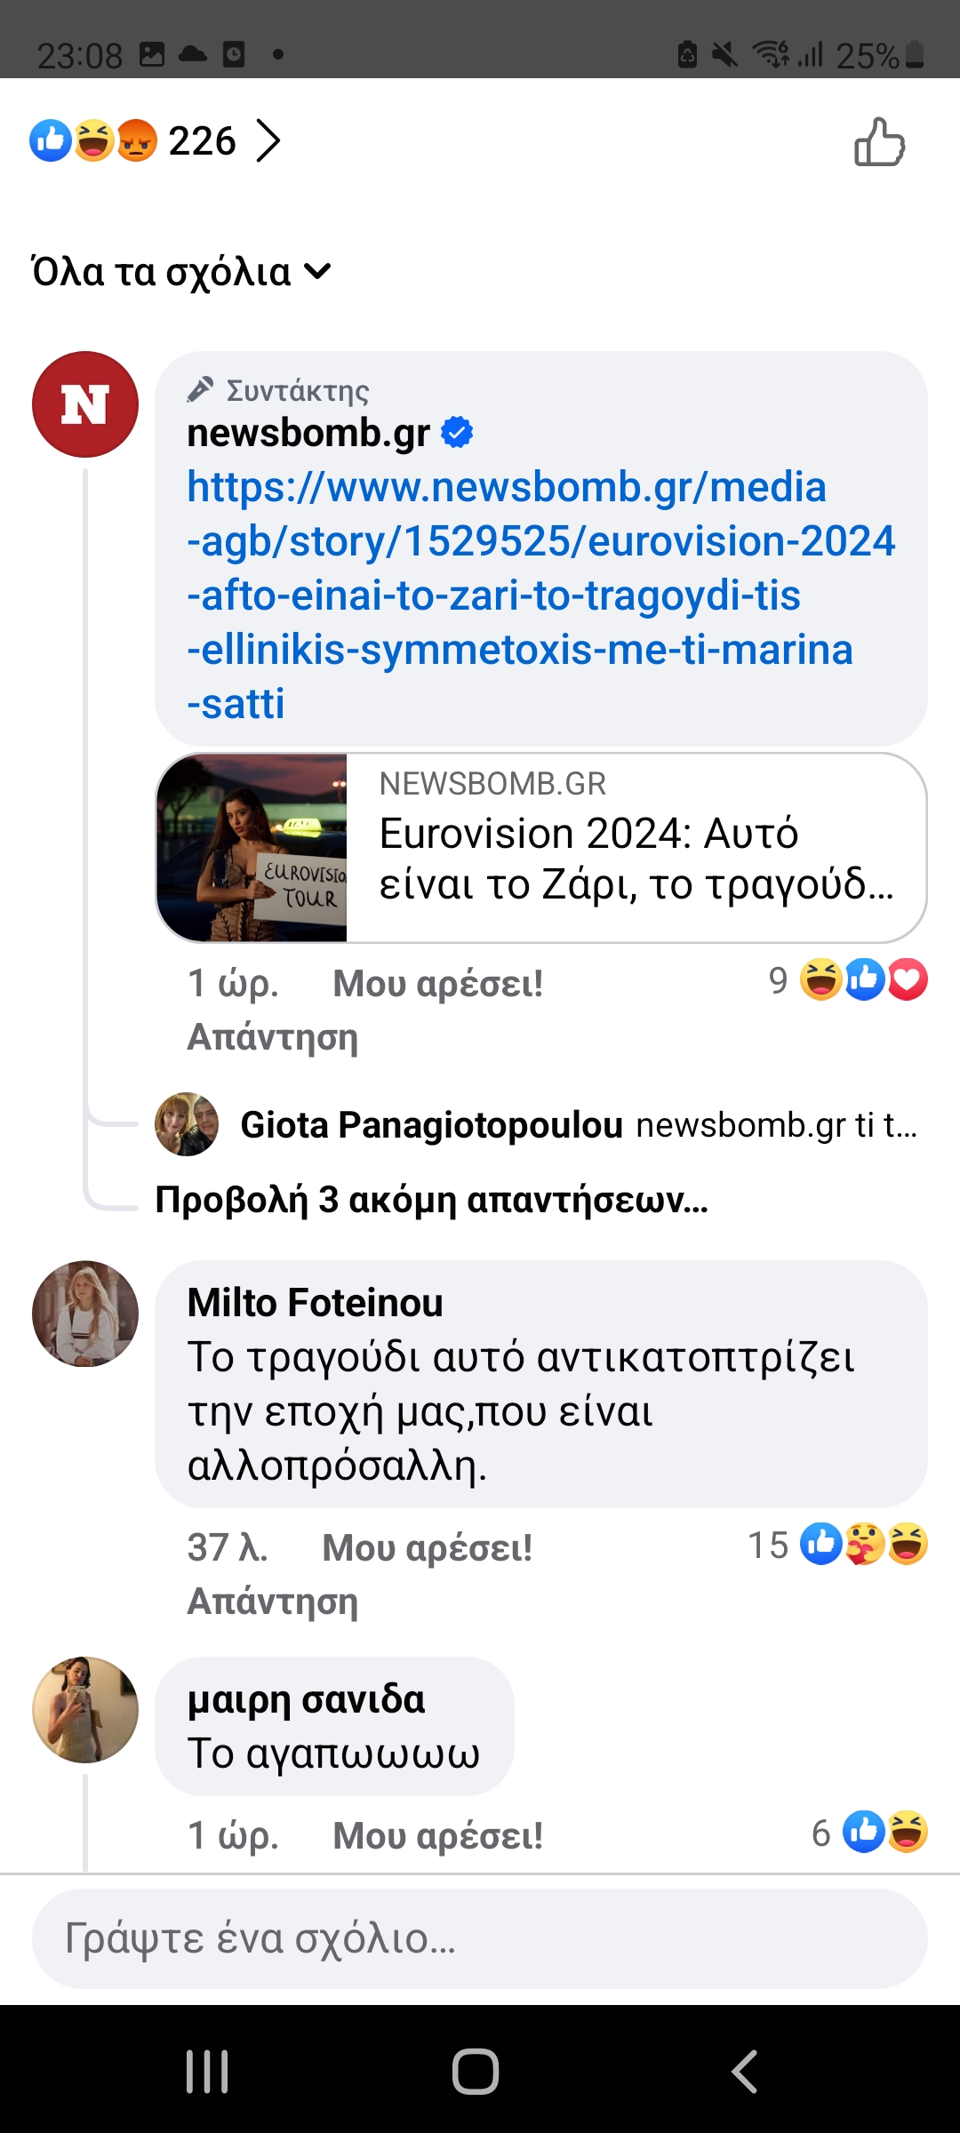Open the 226 reactions summary
This screenshot has height=2133, width=960.
(156, 140)
